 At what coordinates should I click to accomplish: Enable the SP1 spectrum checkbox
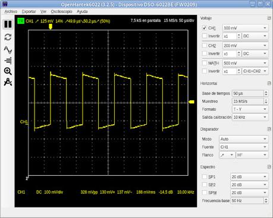pyautogui.click(x=205, y=176)
